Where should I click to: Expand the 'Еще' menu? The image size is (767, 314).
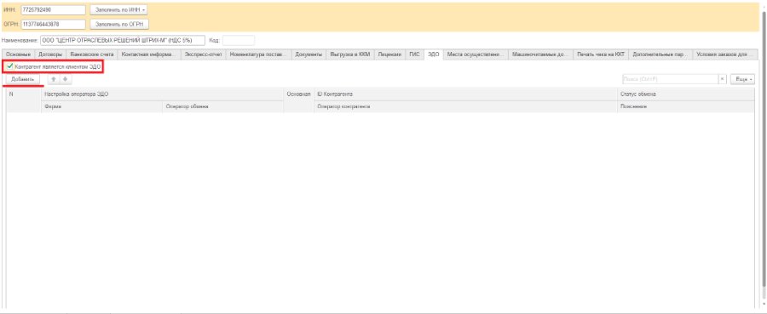click(x=742, y=79)
